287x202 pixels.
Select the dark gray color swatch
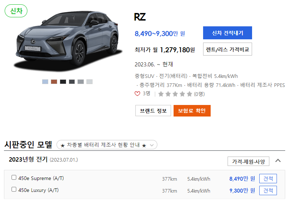[x=72, y=82]
